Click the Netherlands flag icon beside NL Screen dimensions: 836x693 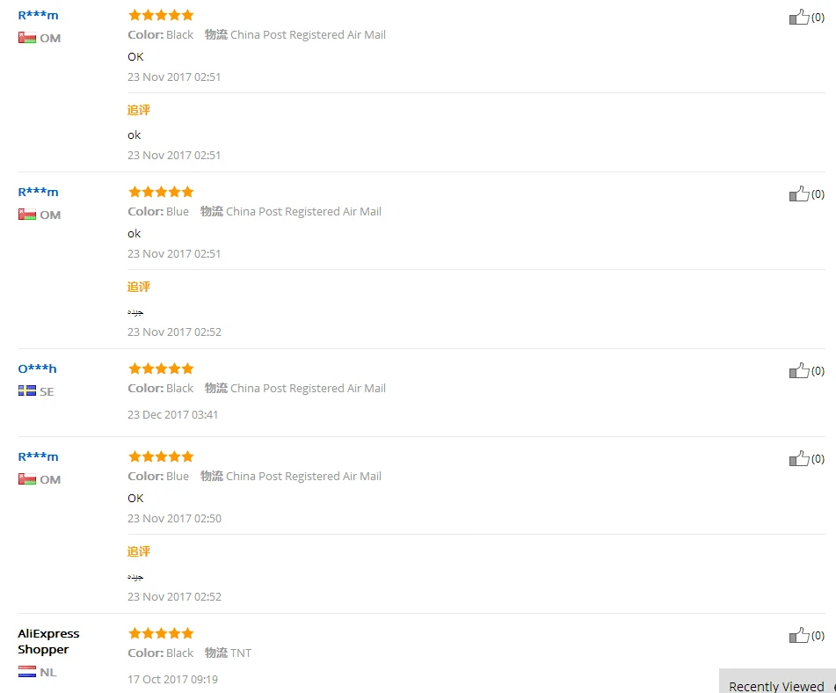pos(26,672)
